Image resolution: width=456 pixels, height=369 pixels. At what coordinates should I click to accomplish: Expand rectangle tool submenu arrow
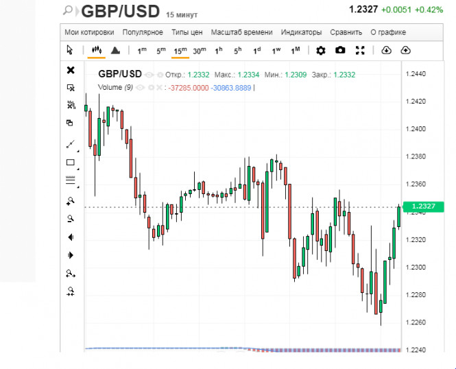(x=78, y=169)
